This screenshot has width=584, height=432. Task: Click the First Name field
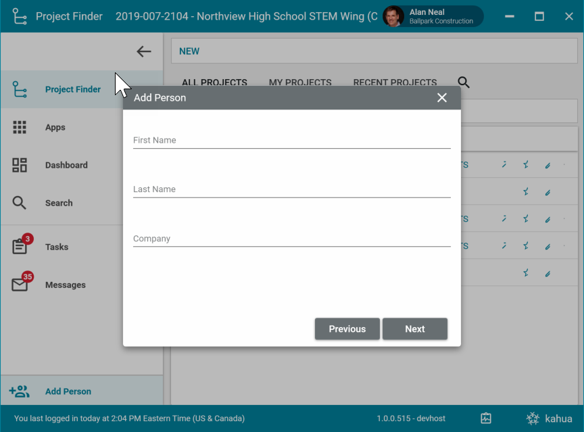click(291, 140)
